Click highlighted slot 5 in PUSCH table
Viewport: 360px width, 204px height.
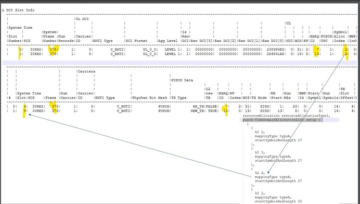click(x=25, y=111)
